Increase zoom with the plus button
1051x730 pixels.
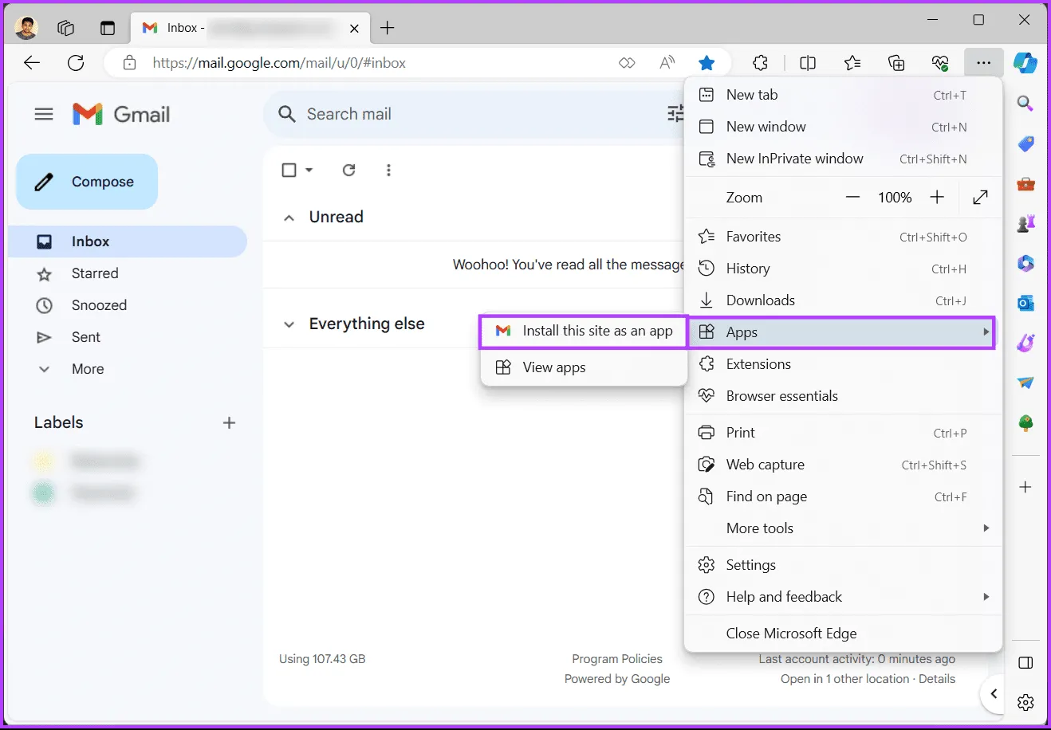pyautogui.click(x=937, y=197)
